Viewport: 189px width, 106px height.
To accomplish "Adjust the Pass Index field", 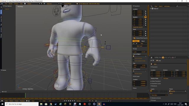I will point(159,95).
